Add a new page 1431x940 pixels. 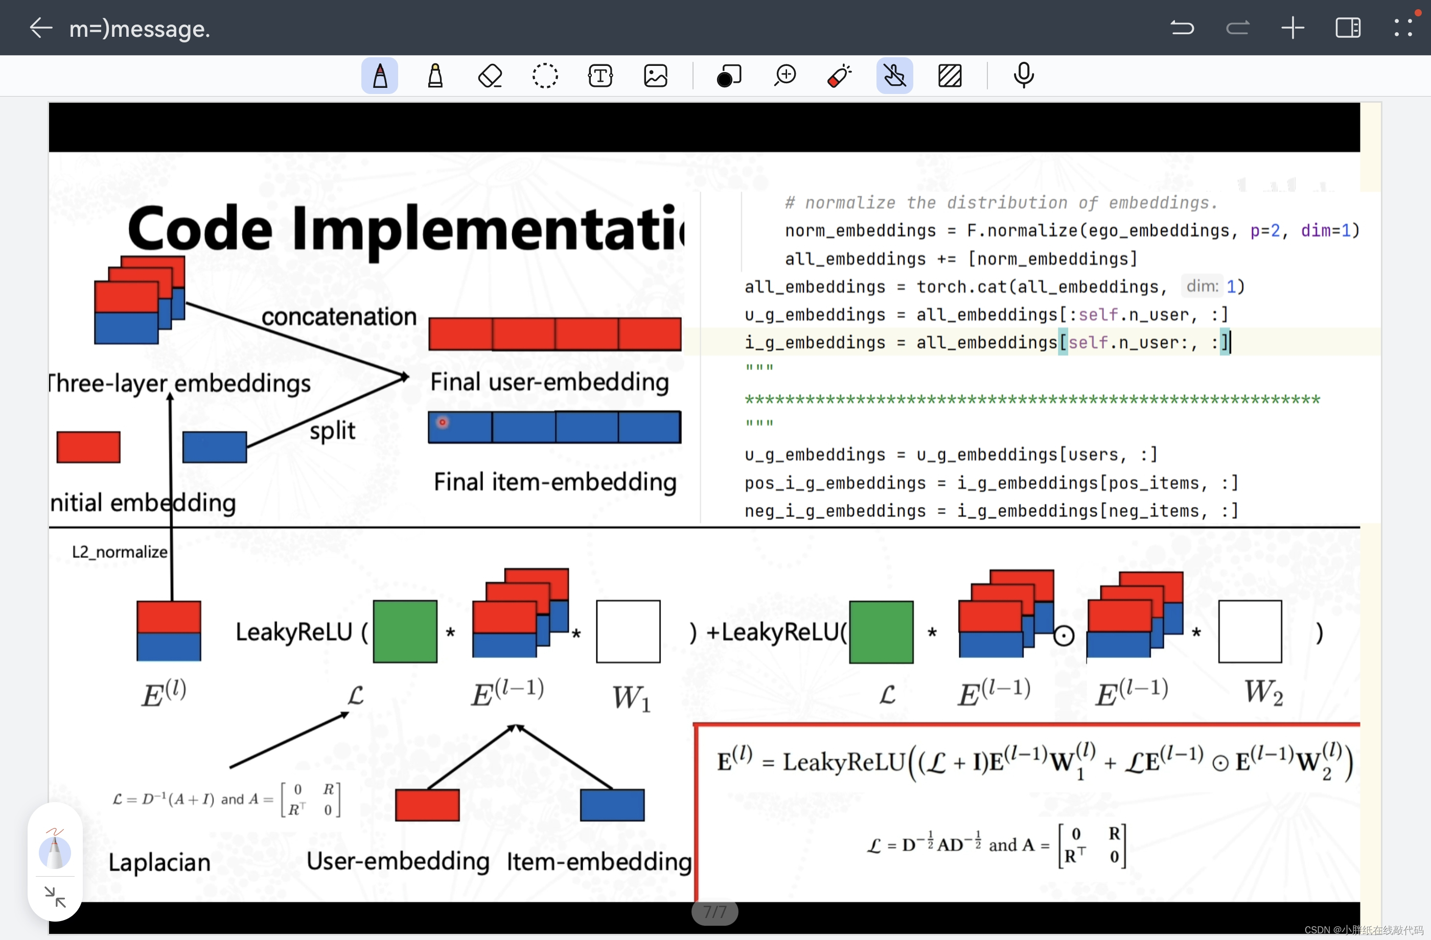(x=1292, y=28)
